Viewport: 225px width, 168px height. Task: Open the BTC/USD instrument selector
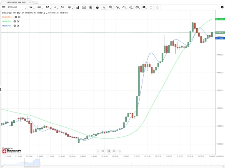click(x=17, y=7)
